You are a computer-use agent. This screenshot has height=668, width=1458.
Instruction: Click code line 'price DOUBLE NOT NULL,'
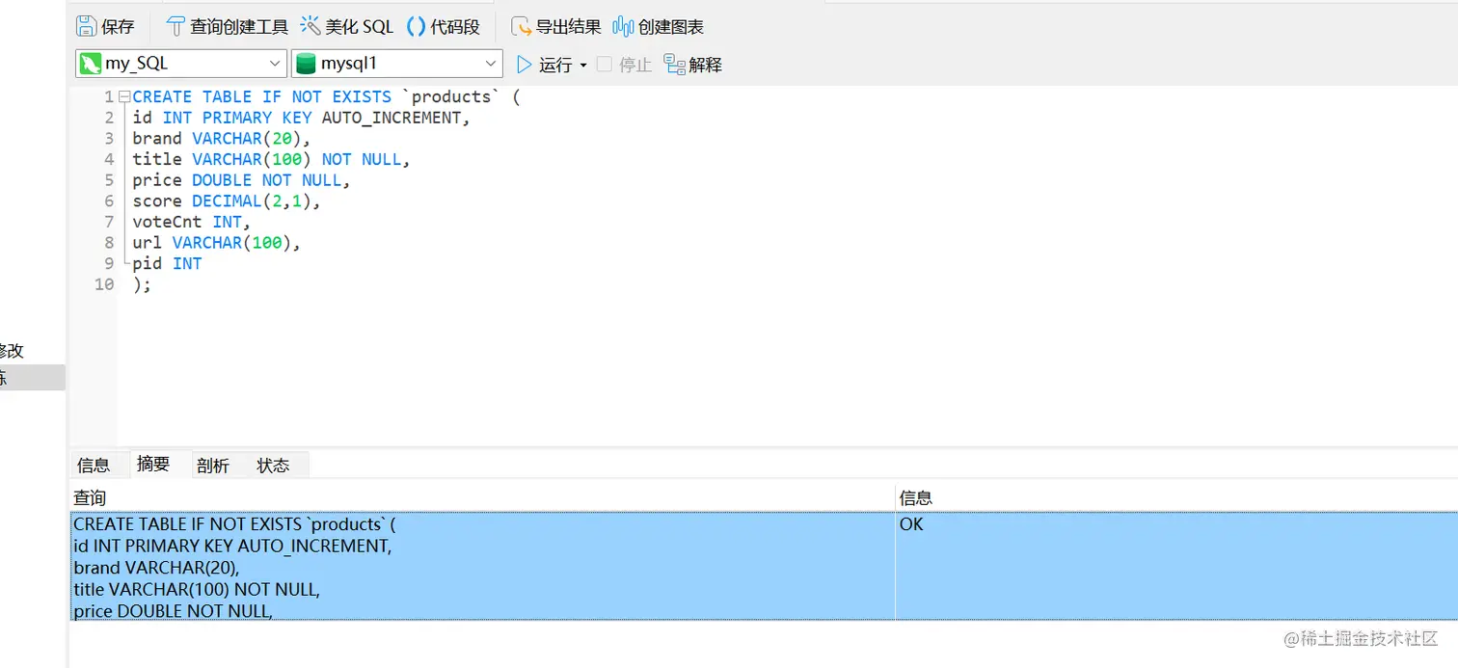[241, 180]
